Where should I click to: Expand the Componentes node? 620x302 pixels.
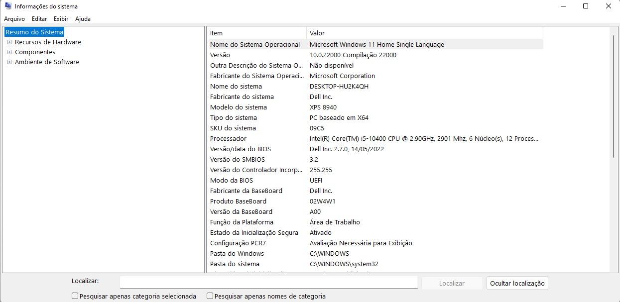tap(9, 52)
